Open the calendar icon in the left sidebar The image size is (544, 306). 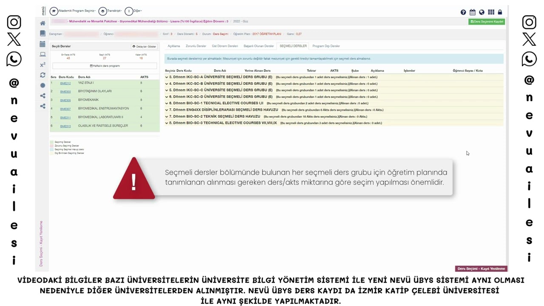[42, 44]
